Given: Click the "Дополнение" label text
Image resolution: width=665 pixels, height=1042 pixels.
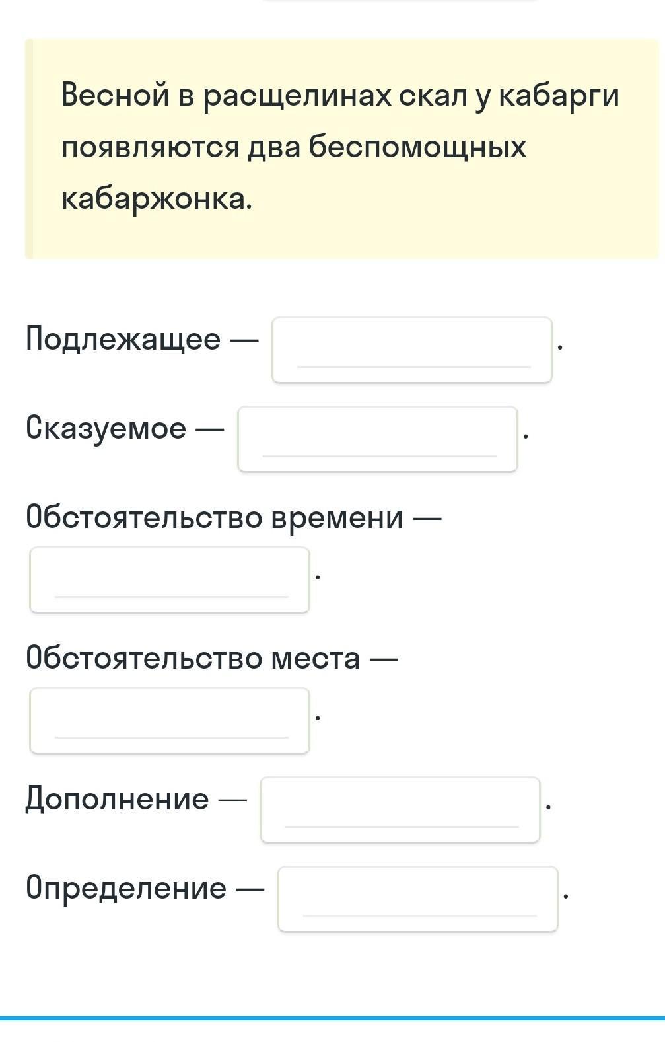Looking at the screenshot, I should (x=118, y=800).
